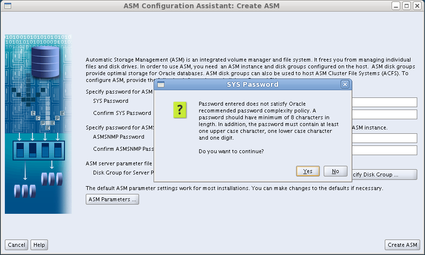Focus the ASMSNMP Password field
Screen dimensions: 425x255
click(x=384, y=138)
